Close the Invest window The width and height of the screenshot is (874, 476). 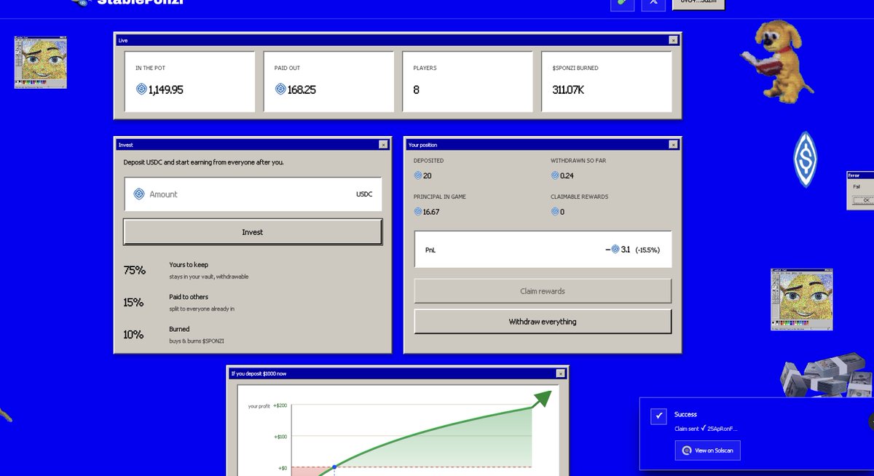click(x=384, y=145)
